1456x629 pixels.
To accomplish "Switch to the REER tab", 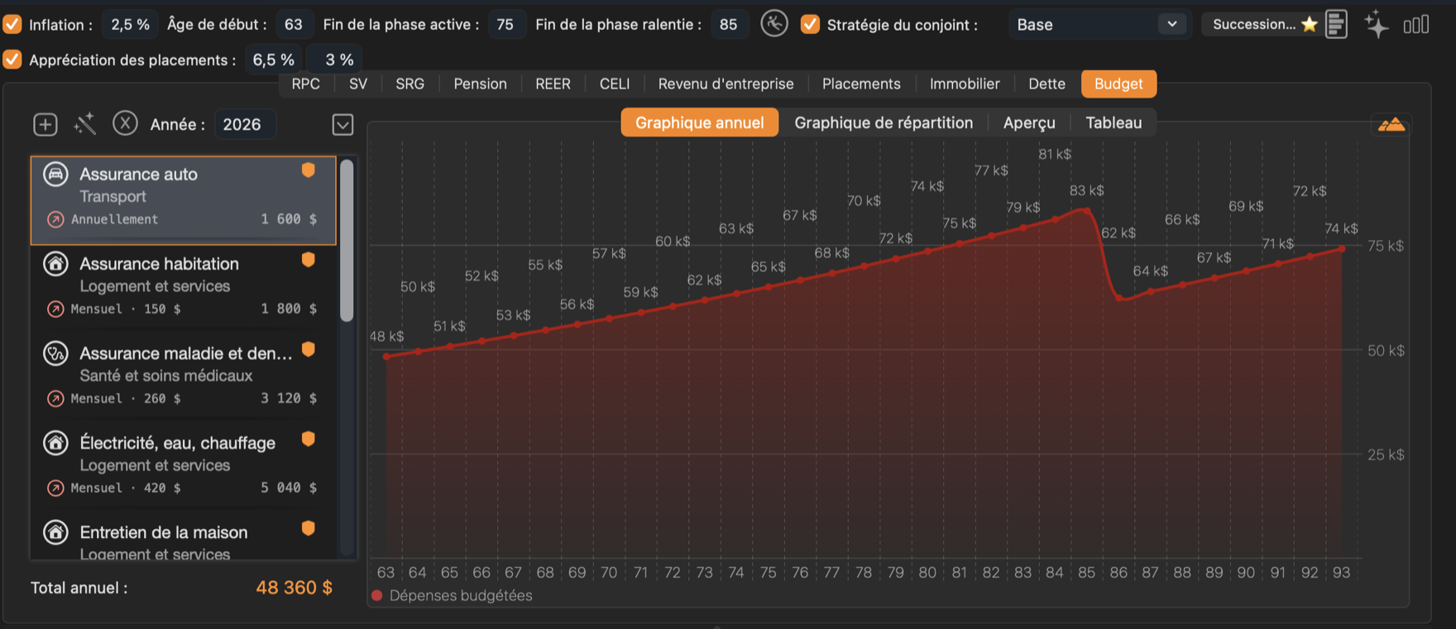I will 553,84.
